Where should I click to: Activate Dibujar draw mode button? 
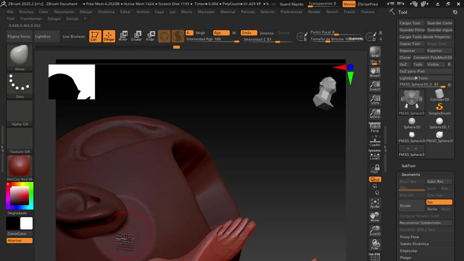pyautogui.click(x=109, y=36)
